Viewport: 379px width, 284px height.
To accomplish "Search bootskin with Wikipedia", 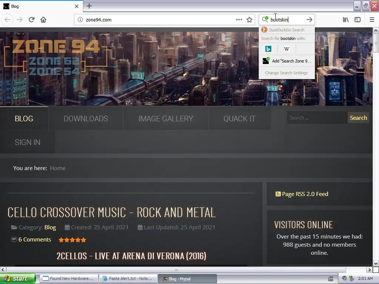I will [x=287, y=49].
